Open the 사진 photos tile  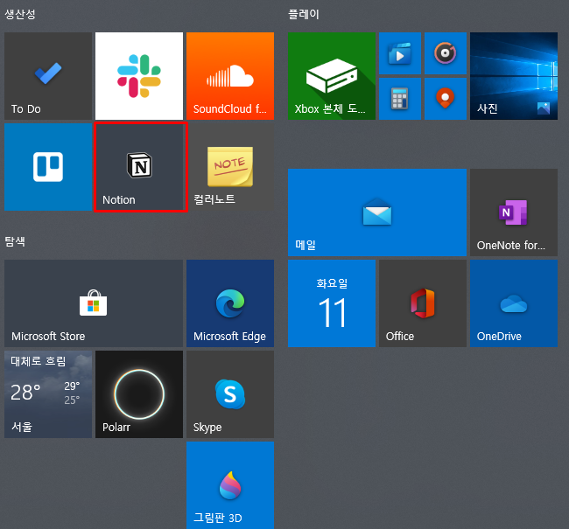coord(514,76)
